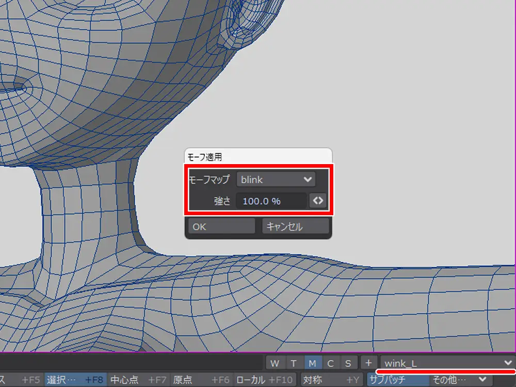Image resolution: width=516 pixels, height=387 pixels.
Task: Expand the その他 dropdown menu
Action: [x=458, y=380]
